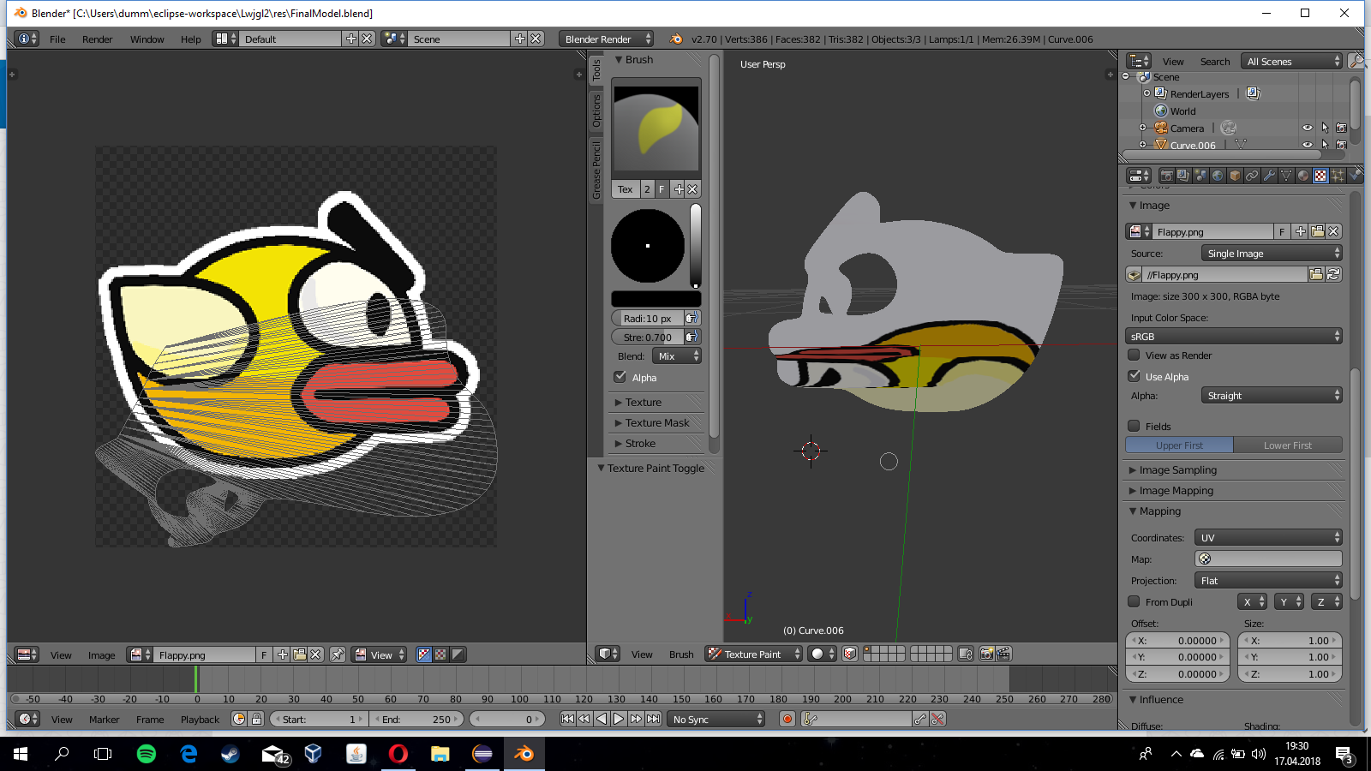1371x771 pixels.
Task: Open the File menu
Action: [x=57, y=39]
